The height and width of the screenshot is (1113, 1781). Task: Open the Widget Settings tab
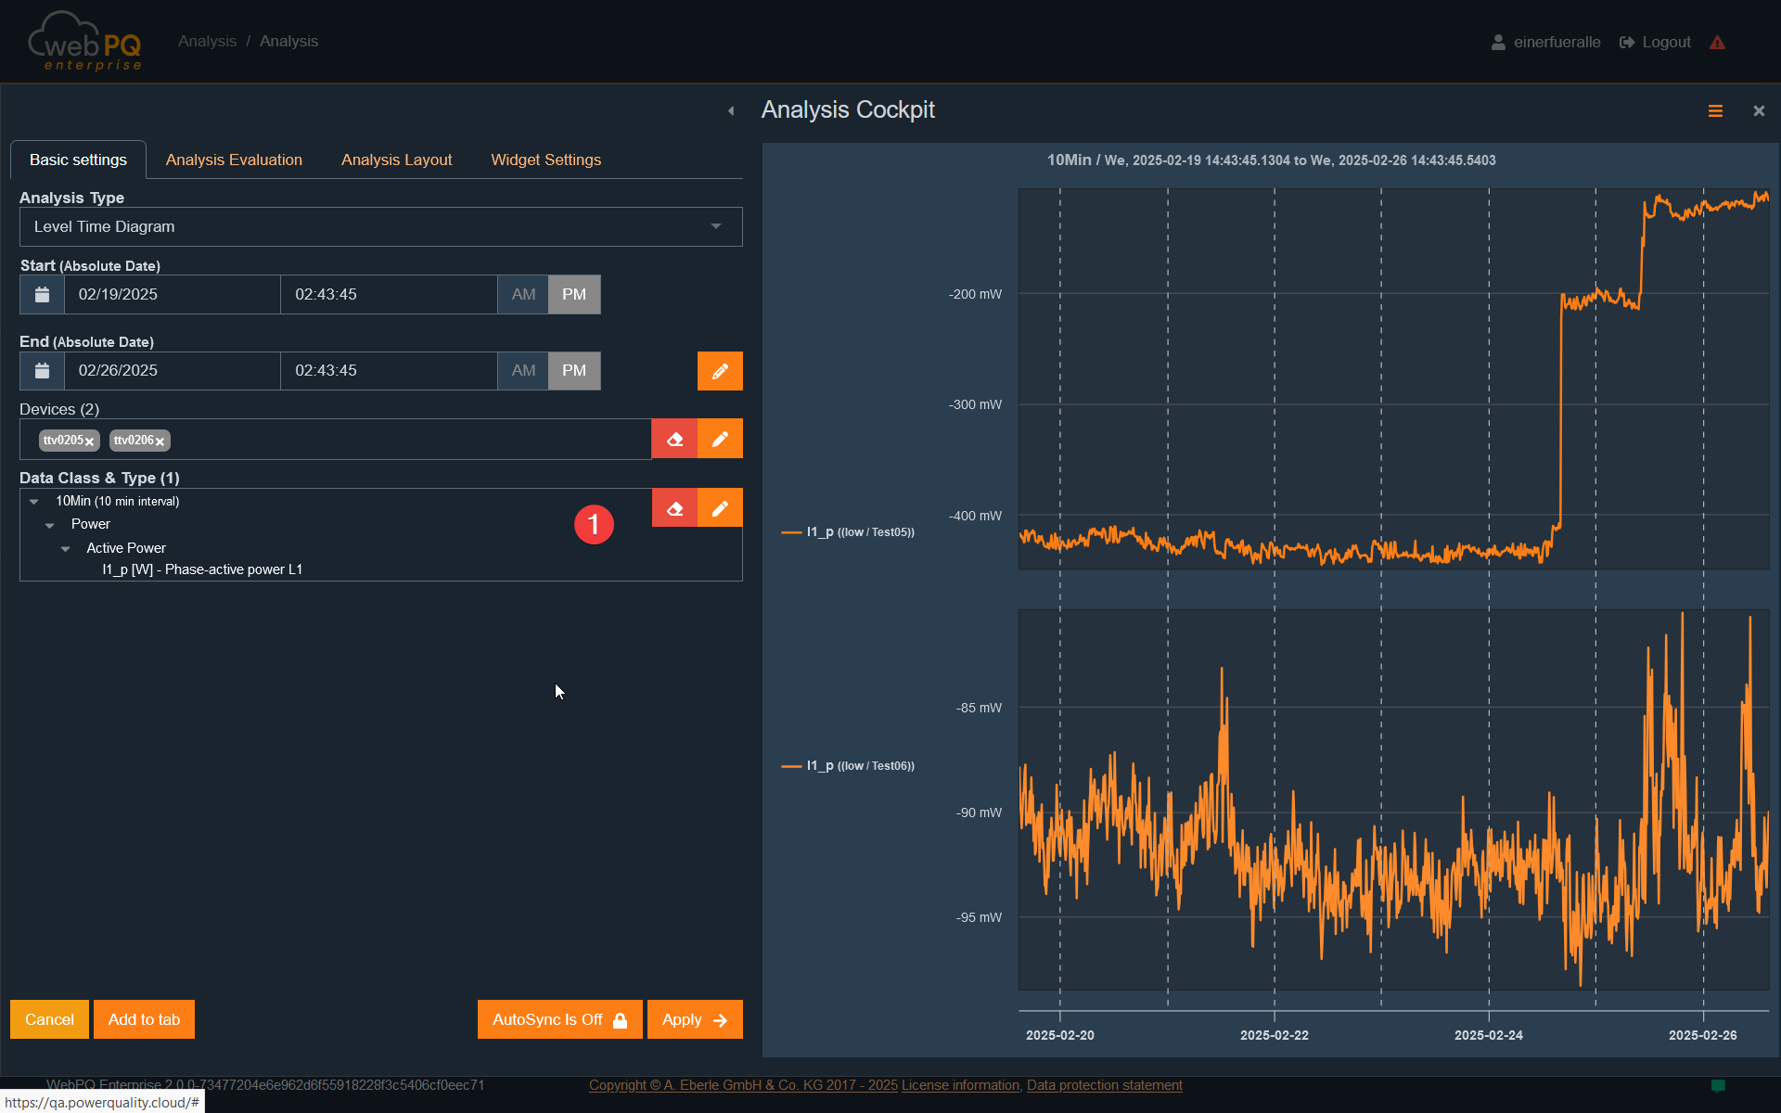coord(545,160)
